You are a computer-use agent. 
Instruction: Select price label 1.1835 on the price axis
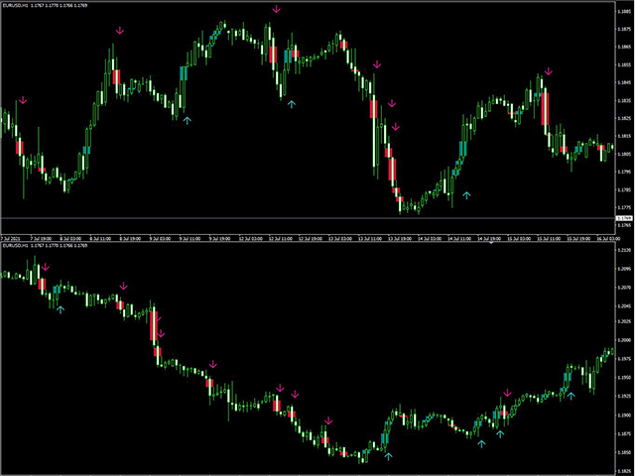pyautogui.click(x=624, y=100)
